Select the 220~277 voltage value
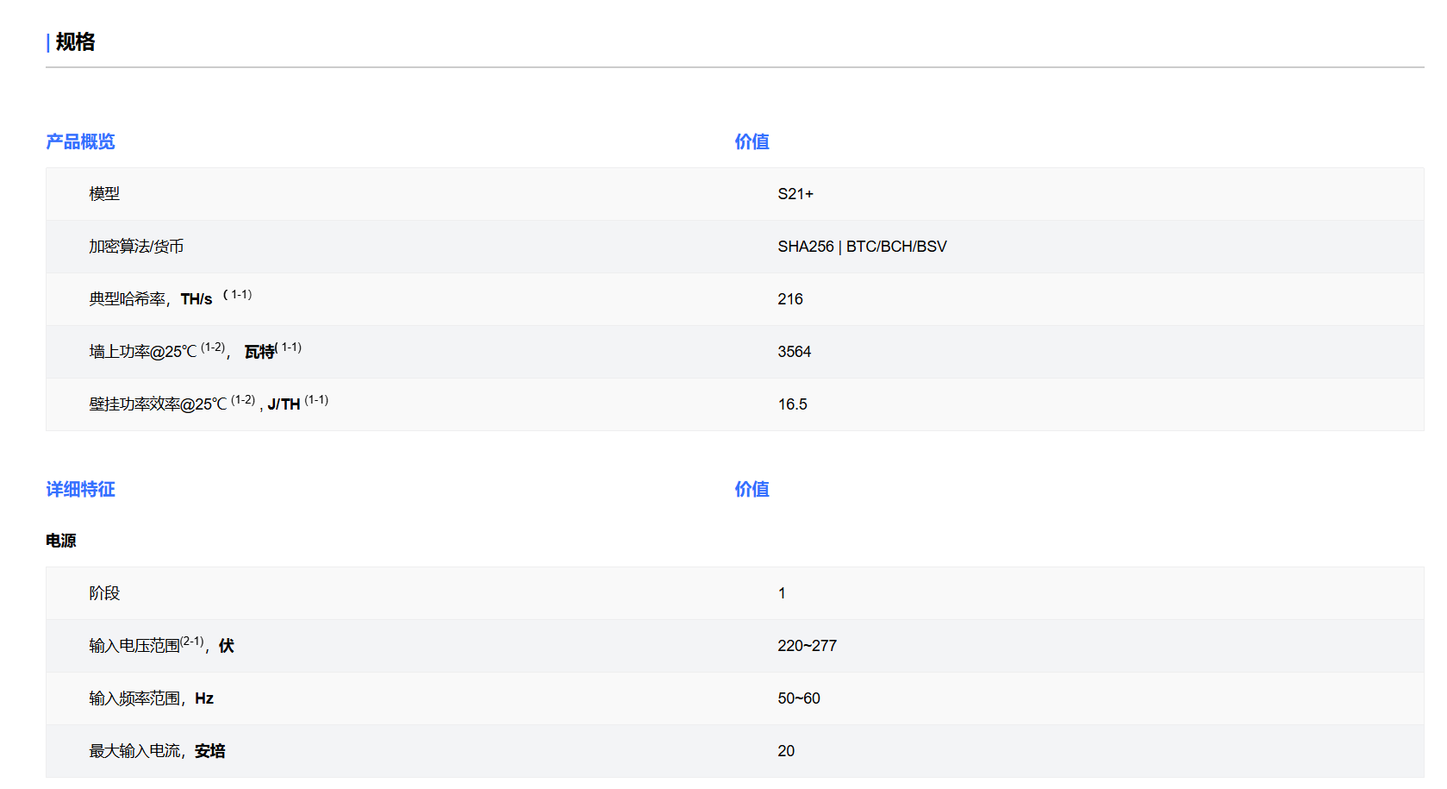This screenshot has height=789, width=1447. click(x=807, y=646)
